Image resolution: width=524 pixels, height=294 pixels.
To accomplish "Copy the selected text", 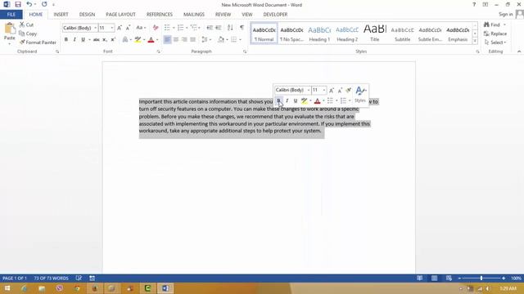I will point(28,33).
